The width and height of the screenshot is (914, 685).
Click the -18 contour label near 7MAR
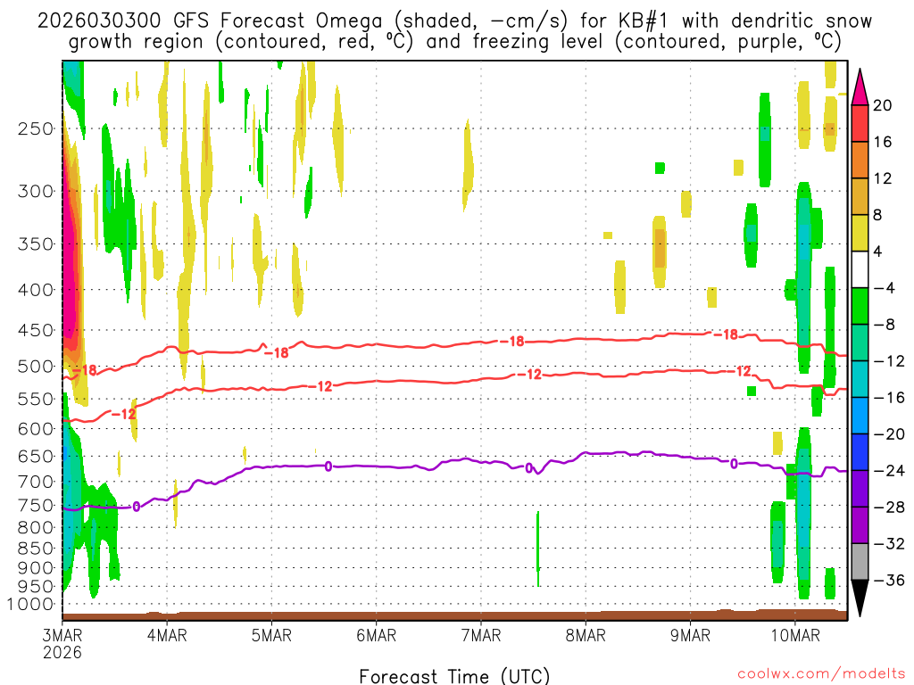click(x=512, y=342)
